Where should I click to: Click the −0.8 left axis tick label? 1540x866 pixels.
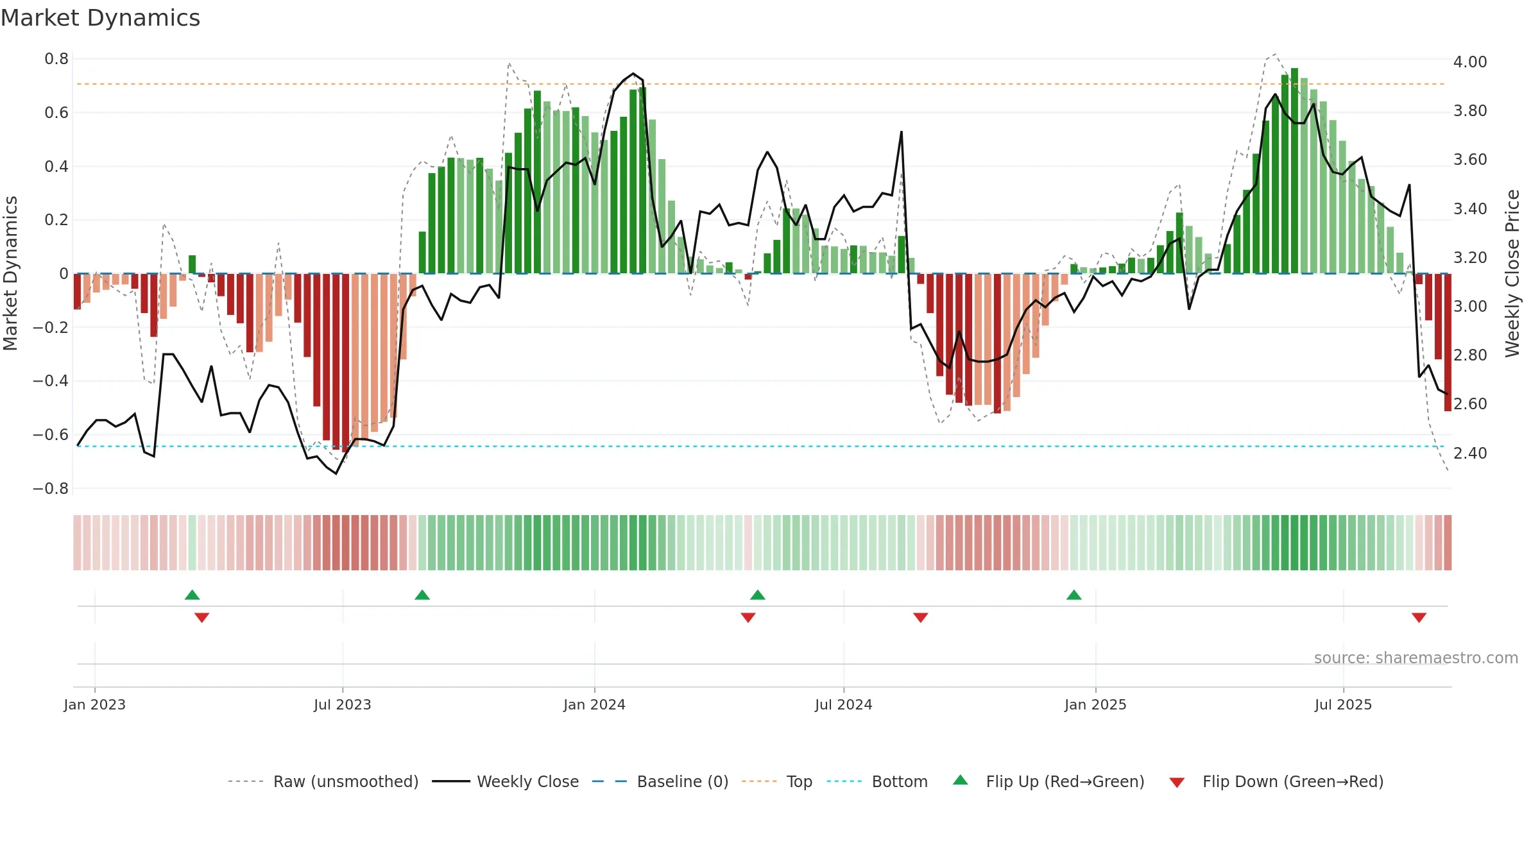point(51,488)
